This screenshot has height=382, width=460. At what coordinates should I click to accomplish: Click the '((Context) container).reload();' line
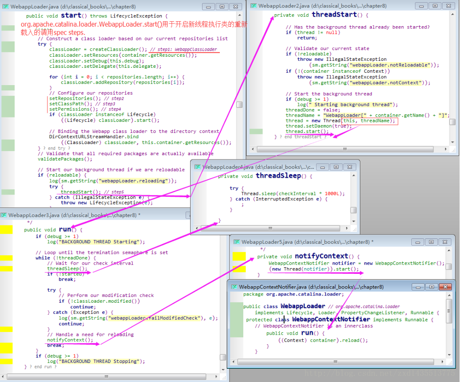[x=323, y=340]
